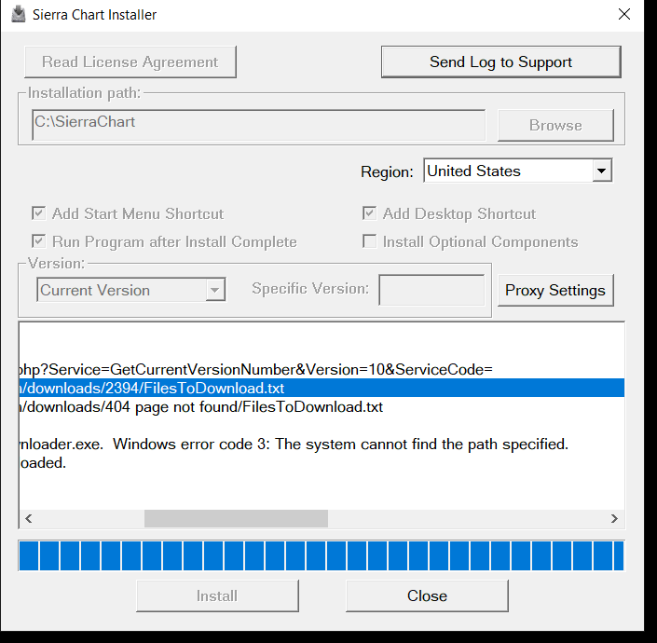
Task: Toggle Add Desktop Shortcut checkbox
Action: [x=369, y=213]
